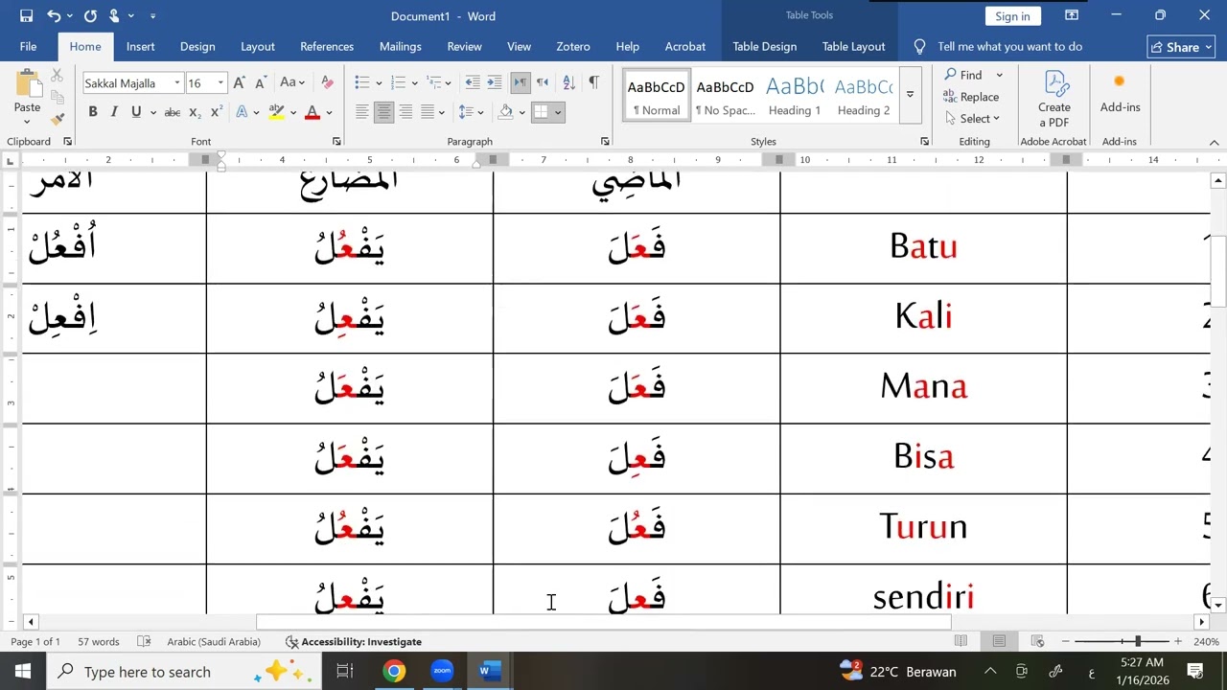Open Accessibility: Investigate in status bar
This screenshot has width=1227, height=690.
click(x=354, y=641)
